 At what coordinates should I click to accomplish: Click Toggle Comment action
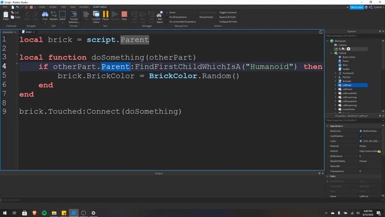(228, 13)
